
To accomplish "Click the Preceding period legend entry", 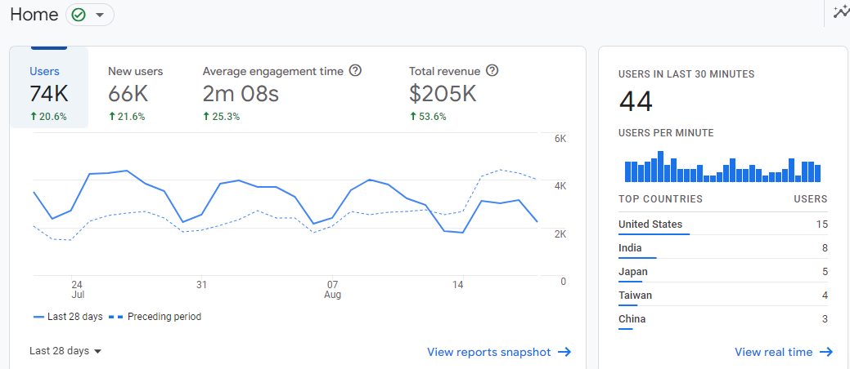I will tap(155, 317).
